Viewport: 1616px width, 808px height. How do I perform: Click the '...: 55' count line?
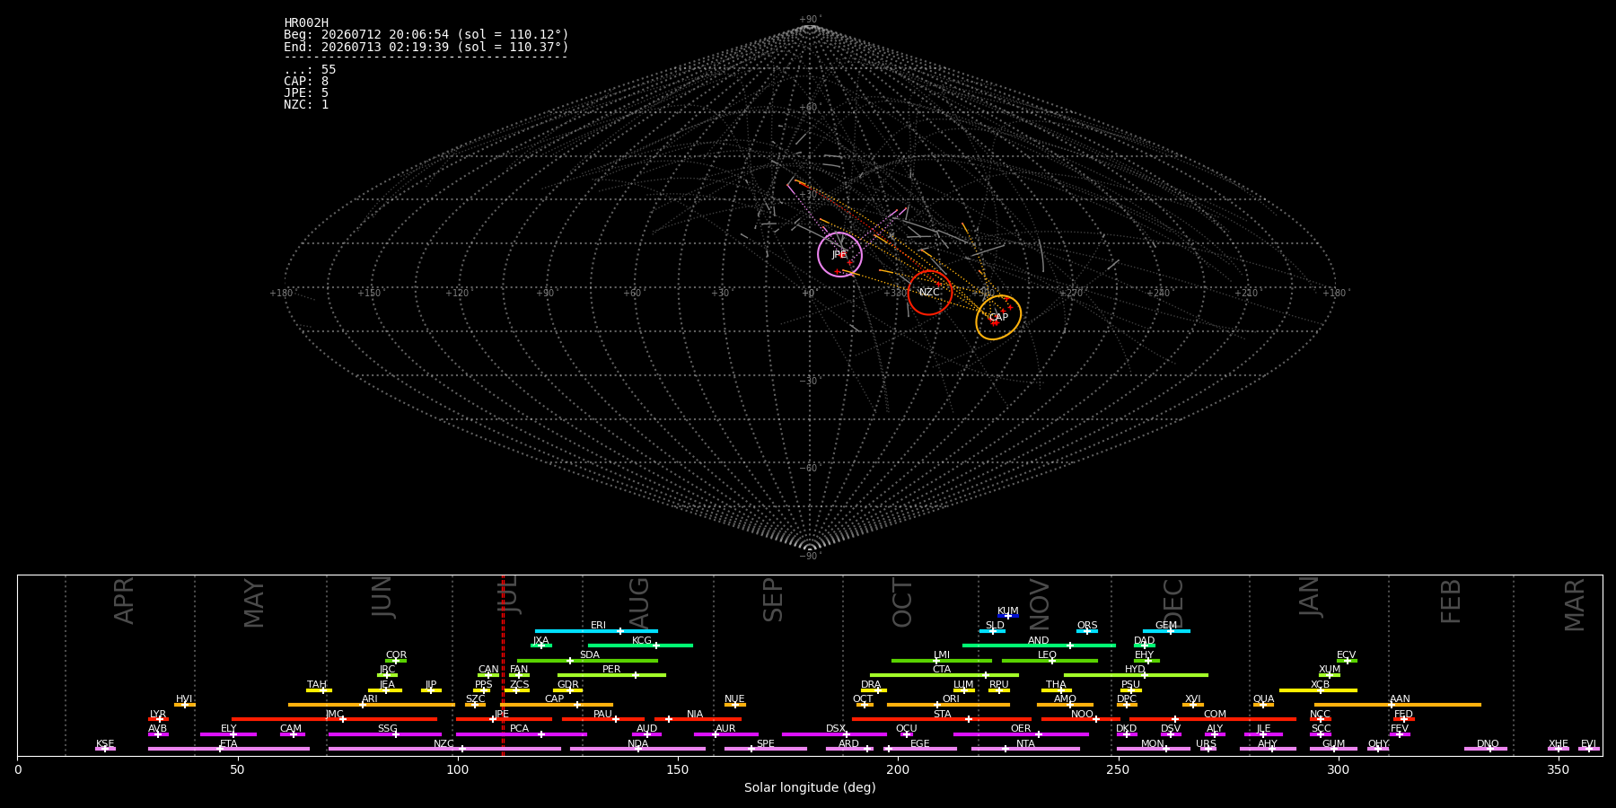click(310, 69)
